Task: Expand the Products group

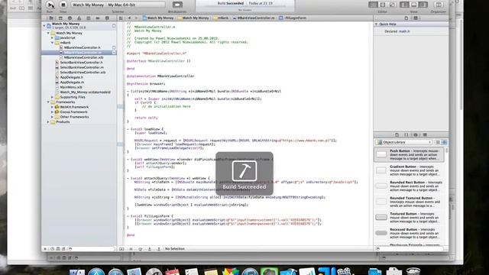Action: click(x=48, y=122)
